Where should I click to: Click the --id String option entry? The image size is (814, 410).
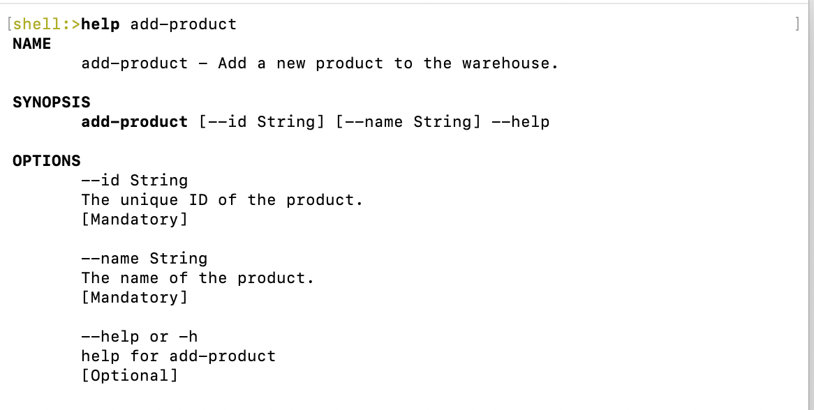point(135,181)
